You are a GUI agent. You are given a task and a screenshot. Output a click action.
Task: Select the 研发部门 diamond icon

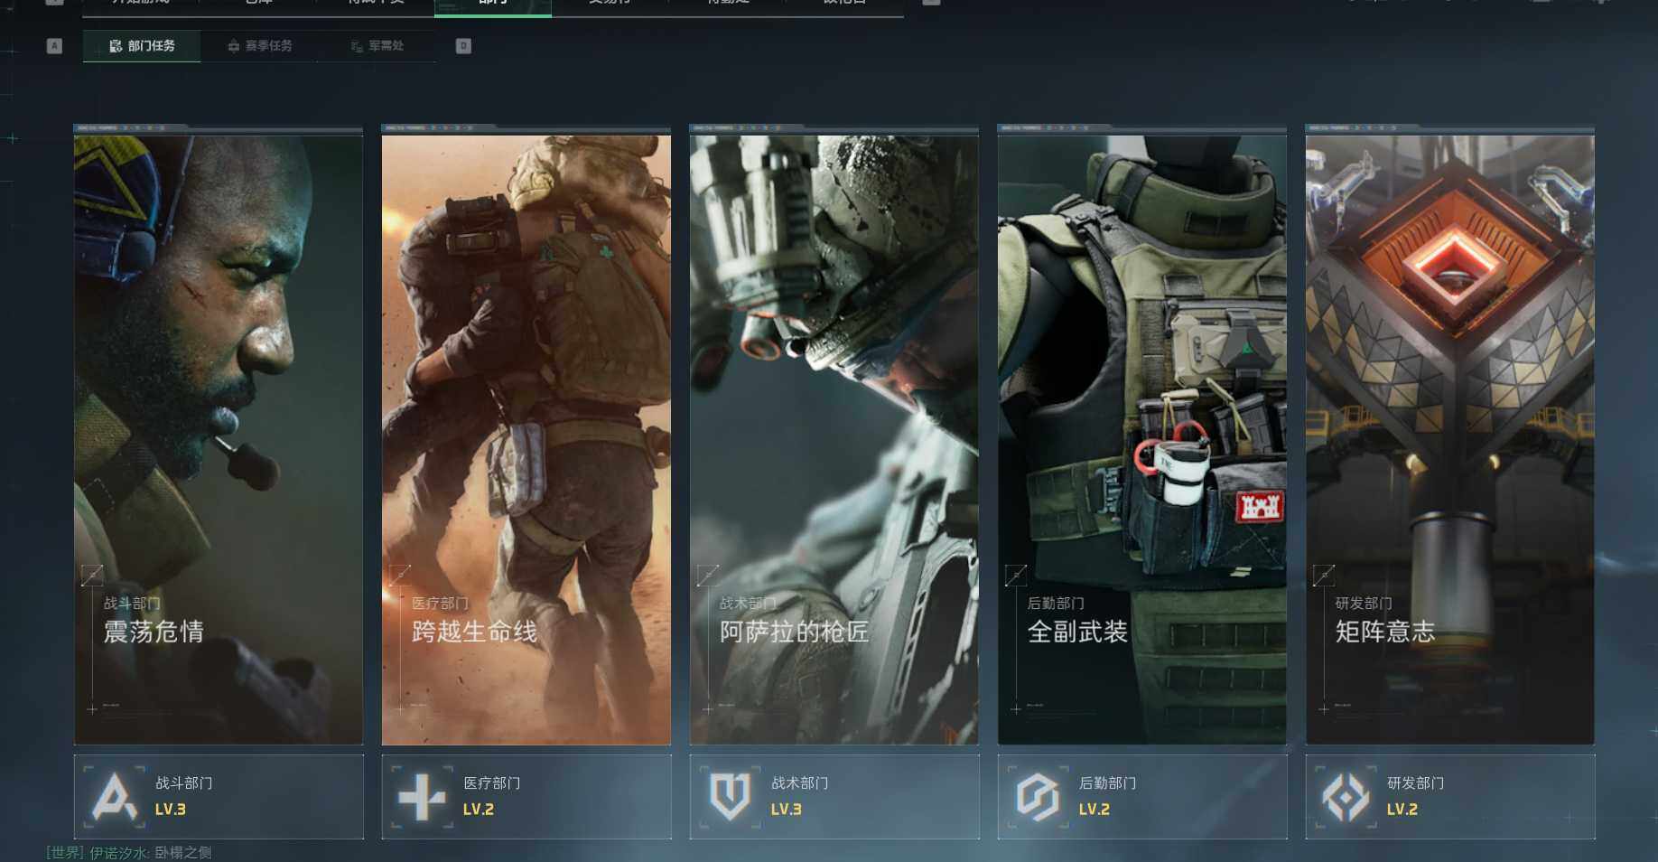[1346, 797]
